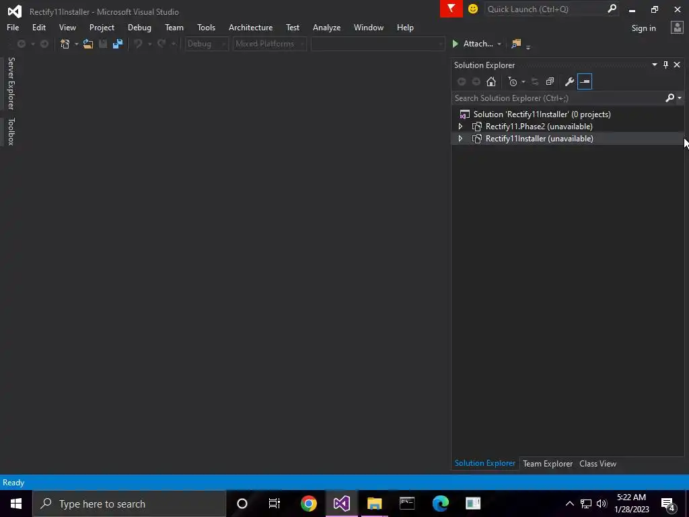
Task: Click the feedback smiley face icon
Action: click(x=473, y=9)
